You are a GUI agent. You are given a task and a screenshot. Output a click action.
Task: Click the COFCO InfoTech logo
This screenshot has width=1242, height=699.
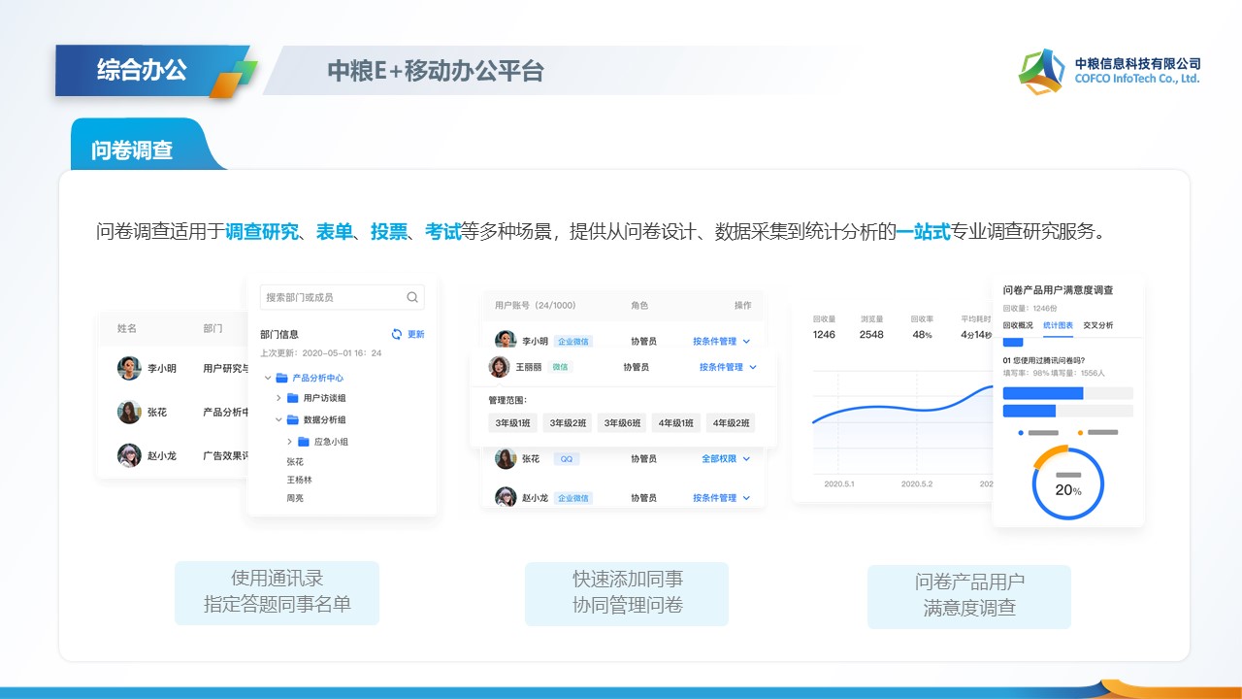point(1042,72)
